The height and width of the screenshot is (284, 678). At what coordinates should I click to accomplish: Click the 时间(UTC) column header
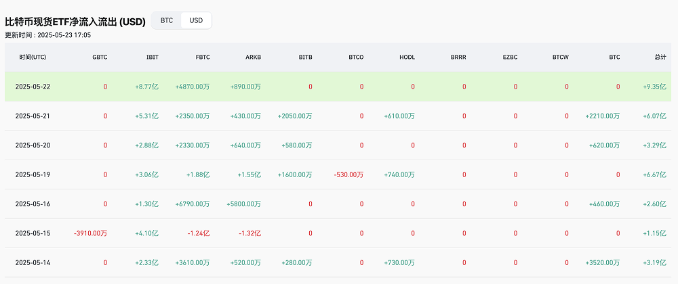[33, 57]
